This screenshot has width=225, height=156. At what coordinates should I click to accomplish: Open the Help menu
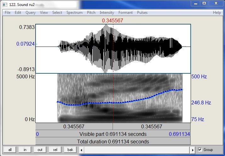coord(217,13)
